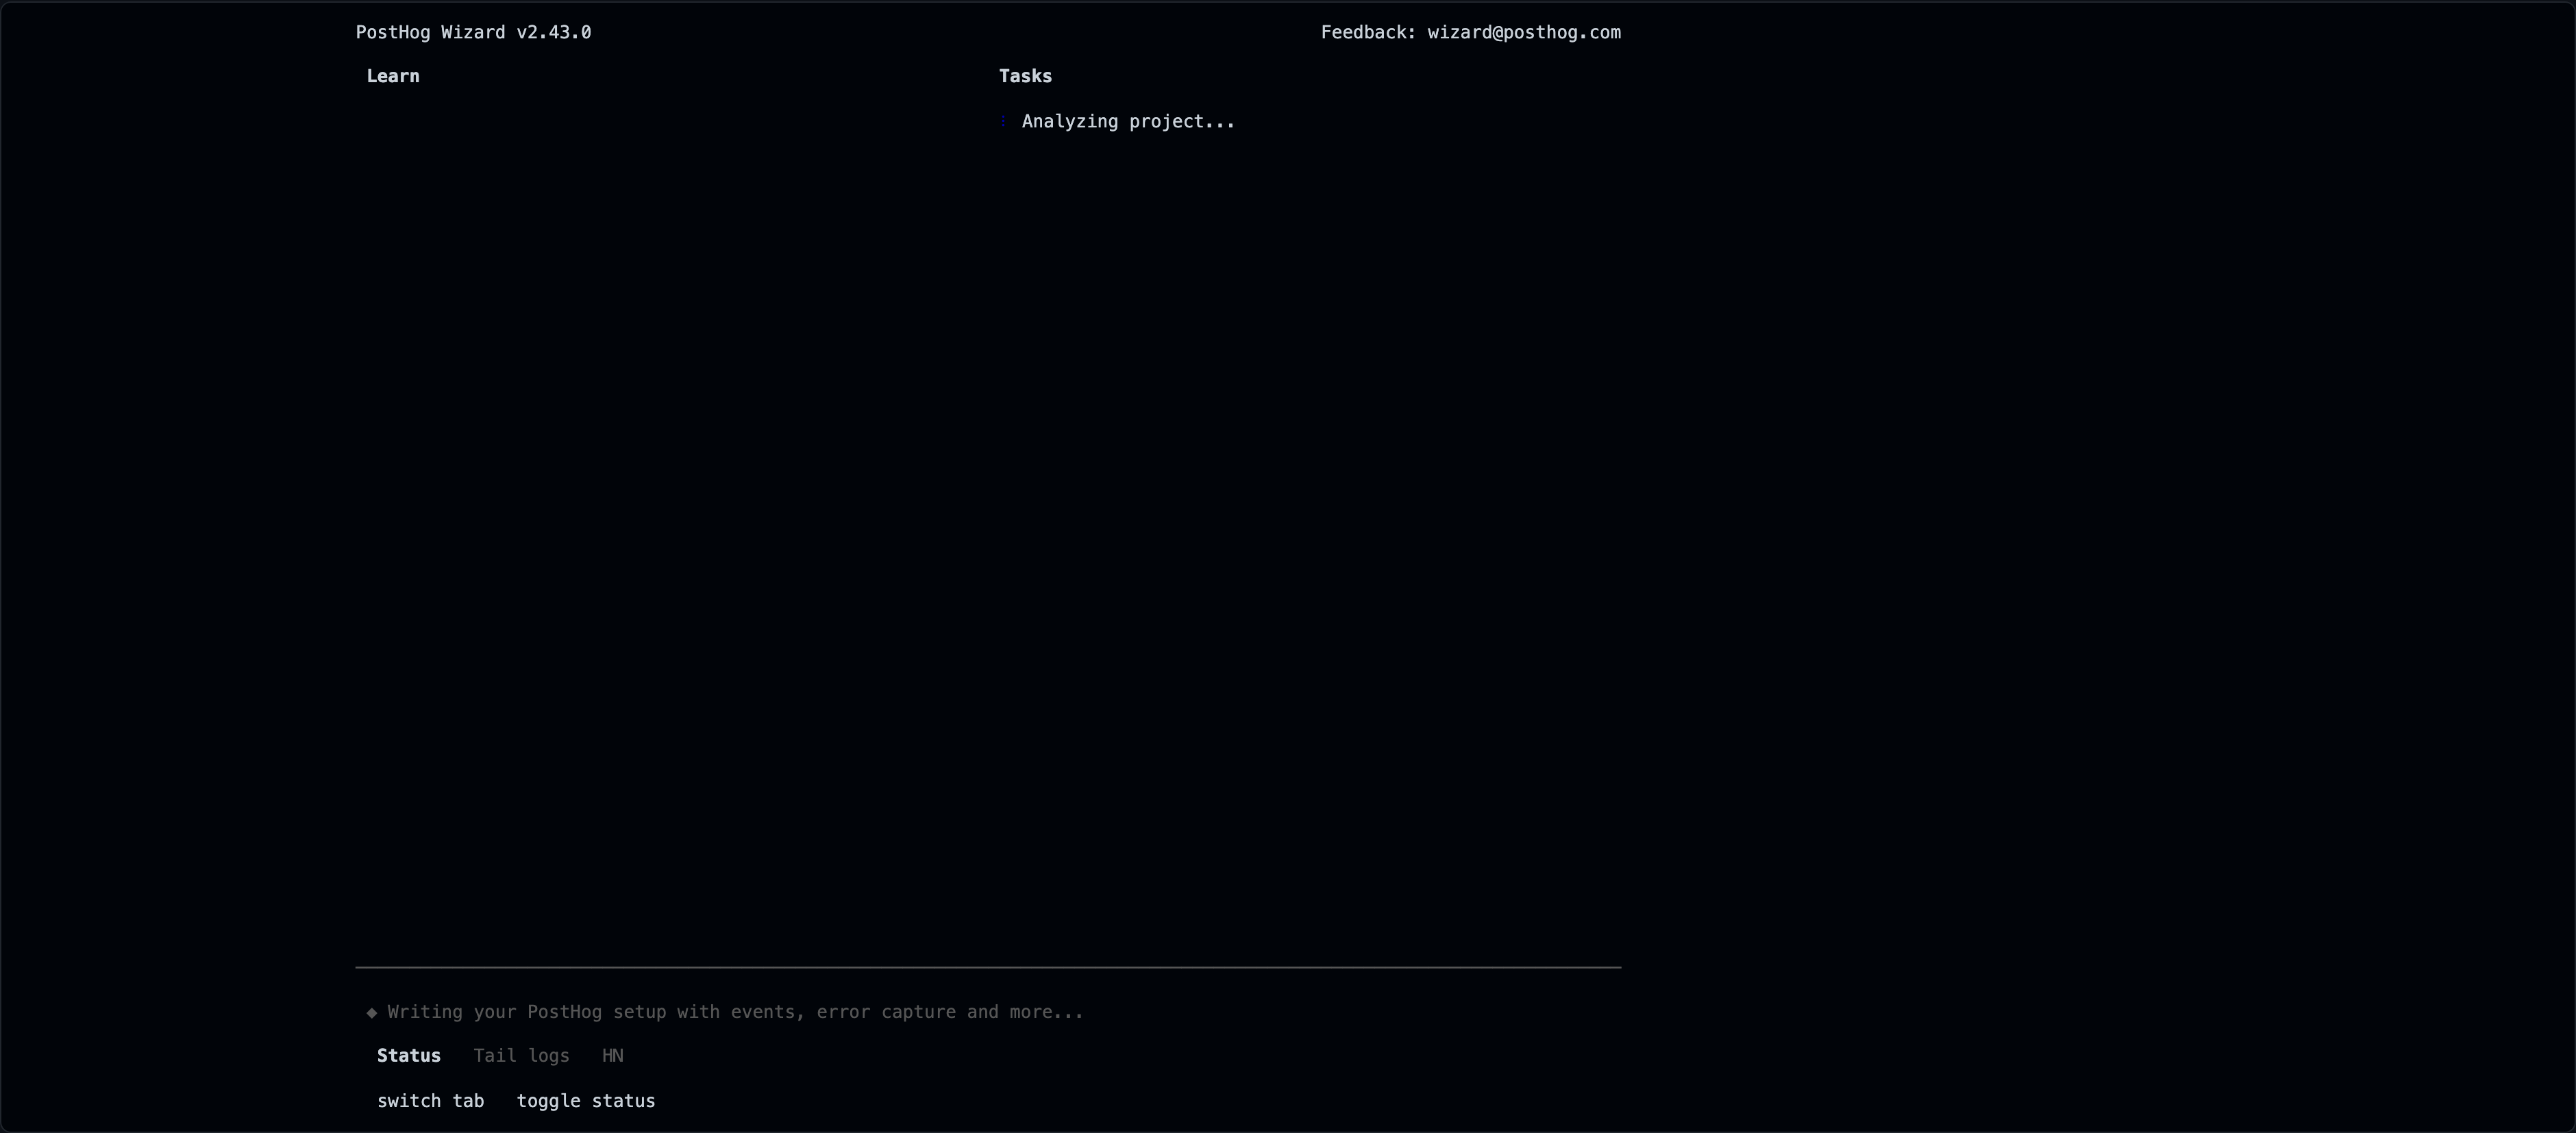2576x1133 pixels.
Task: Select the Analyzing project... task line
Action: (x=1128, y=122)
